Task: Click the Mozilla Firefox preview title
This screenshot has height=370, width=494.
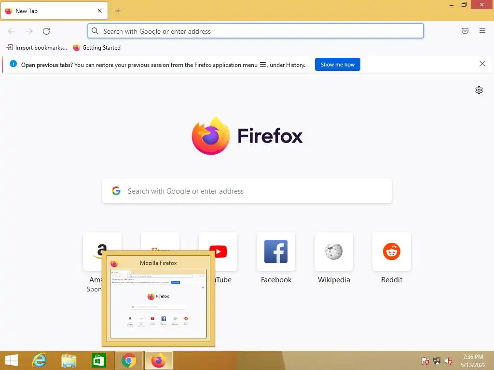Action: (x=158, y=263)
